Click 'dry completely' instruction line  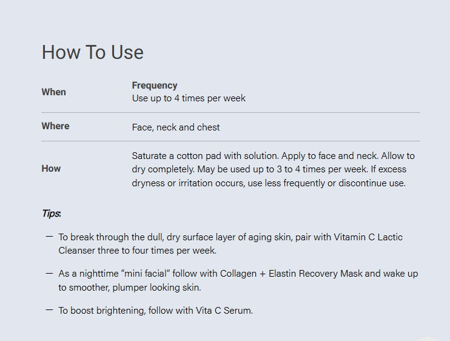[269, 169]
